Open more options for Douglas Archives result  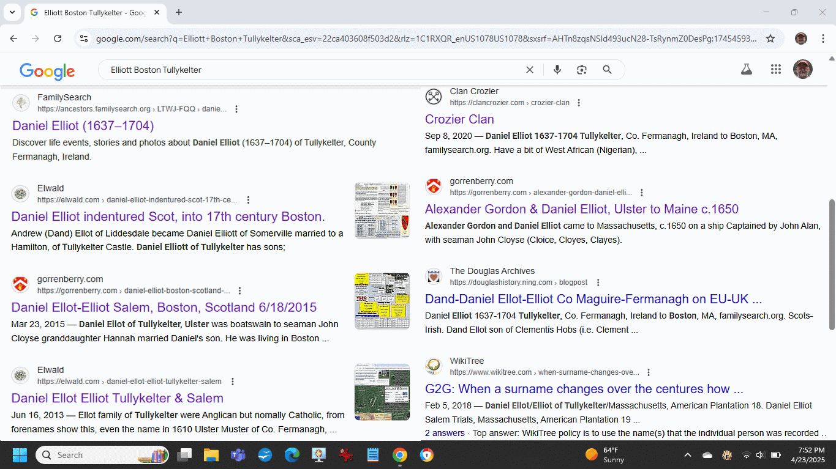(x=598, y=282)
